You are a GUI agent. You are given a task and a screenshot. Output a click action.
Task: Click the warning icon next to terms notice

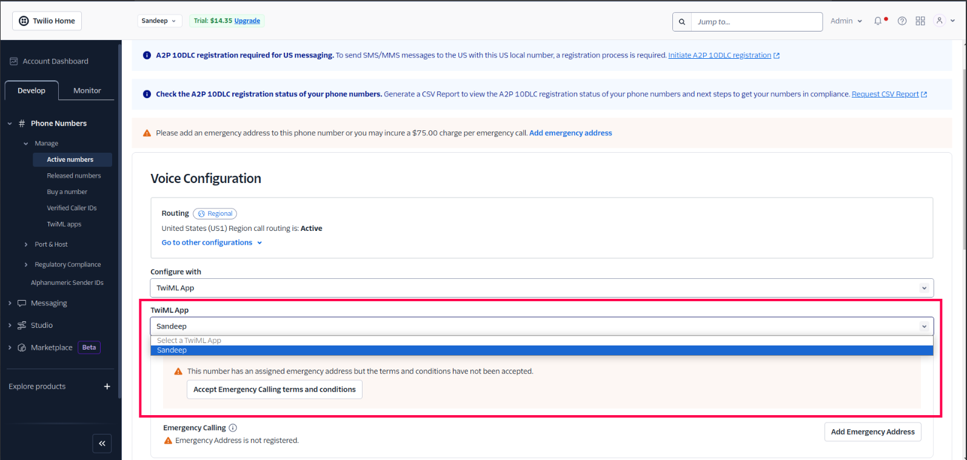(178, 372)
